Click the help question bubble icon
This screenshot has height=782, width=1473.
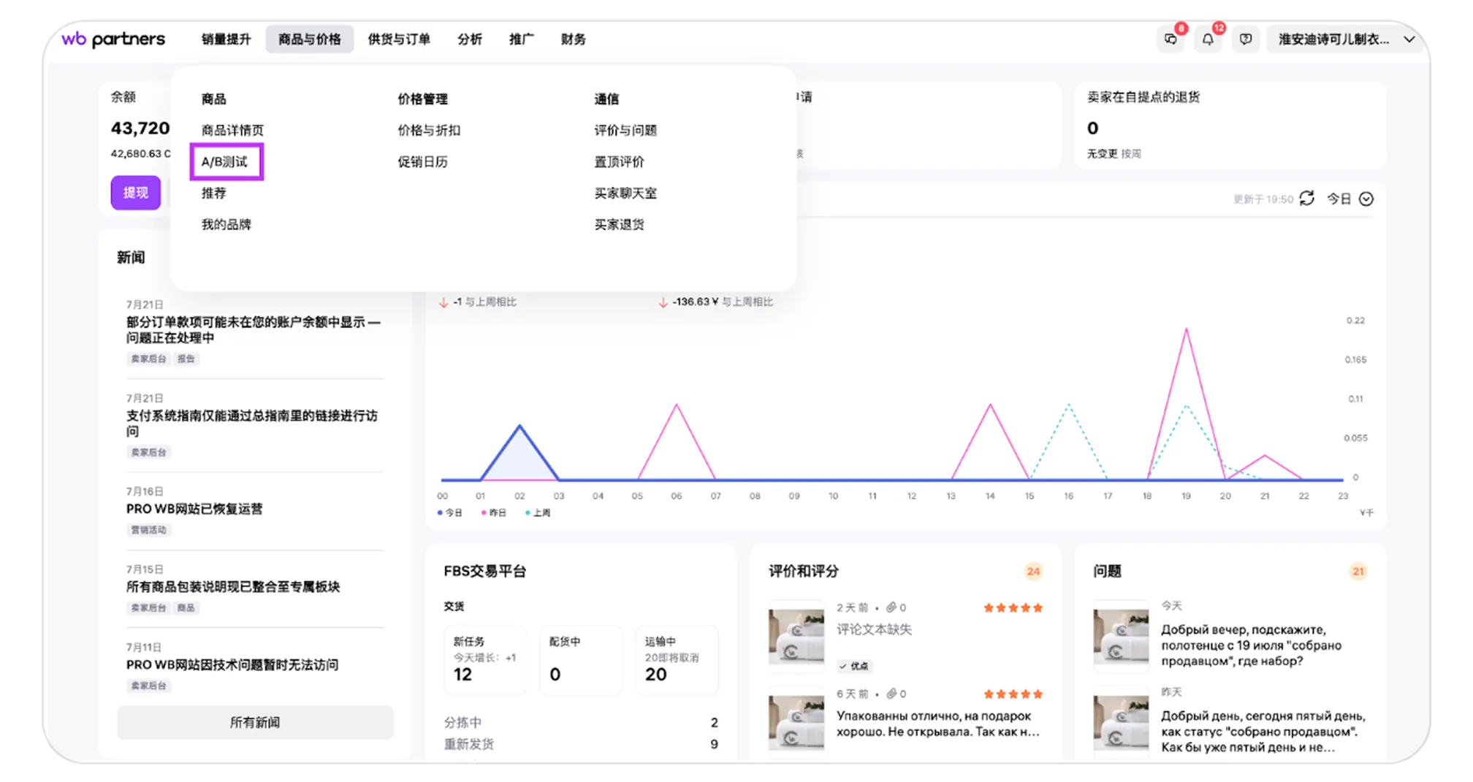click(x=1246, y=39)
